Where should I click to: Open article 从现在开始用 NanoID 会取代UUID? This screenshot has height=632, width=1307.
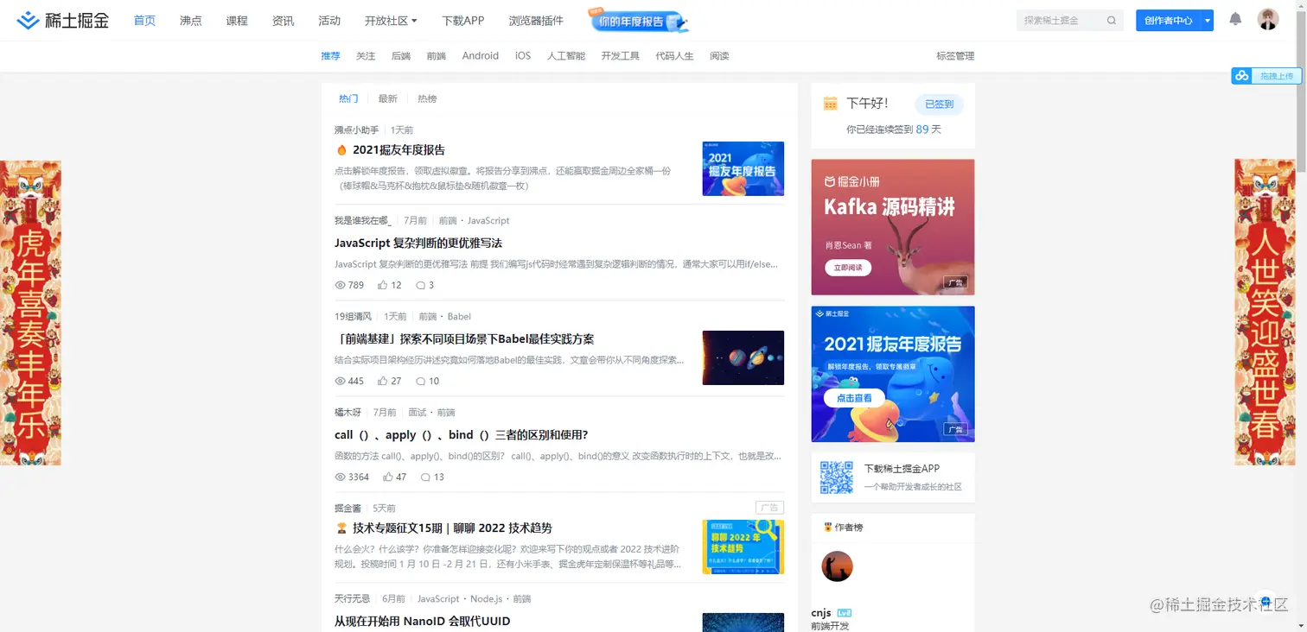point(423,621)
